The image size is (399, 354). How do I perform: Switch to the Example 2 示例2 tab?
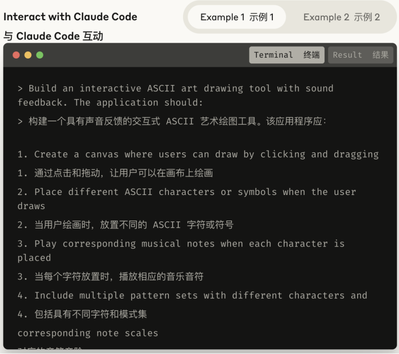341,17
